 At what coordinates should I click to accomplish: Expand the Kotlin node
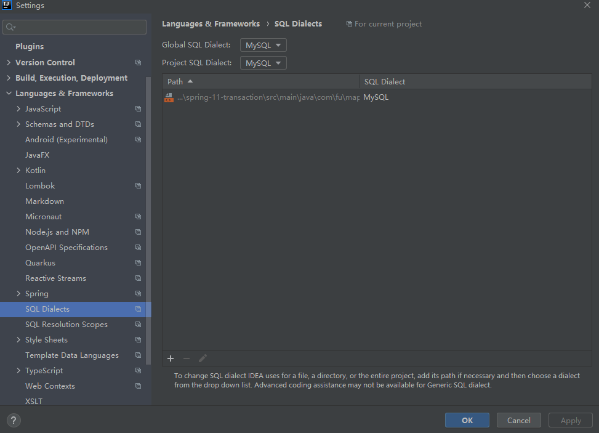[x=18, y=170]
